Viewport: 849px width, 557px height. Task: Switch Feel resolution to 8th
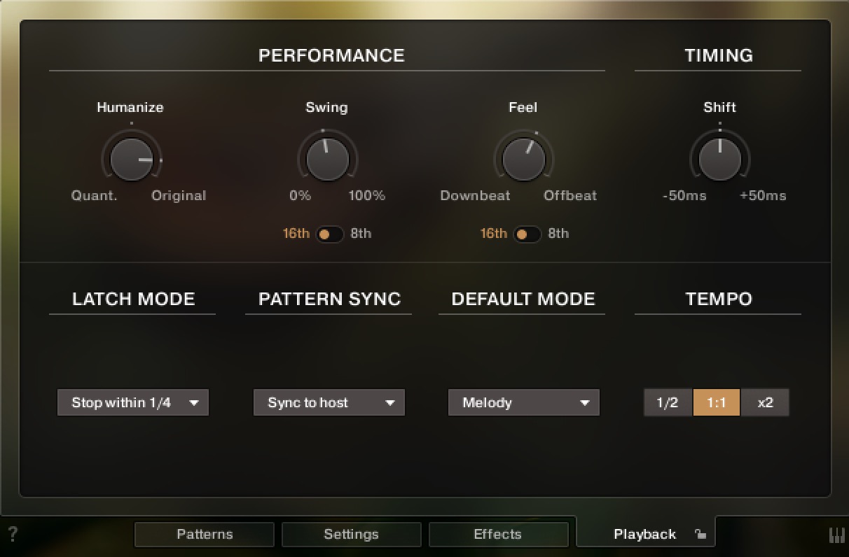point(558,233)
